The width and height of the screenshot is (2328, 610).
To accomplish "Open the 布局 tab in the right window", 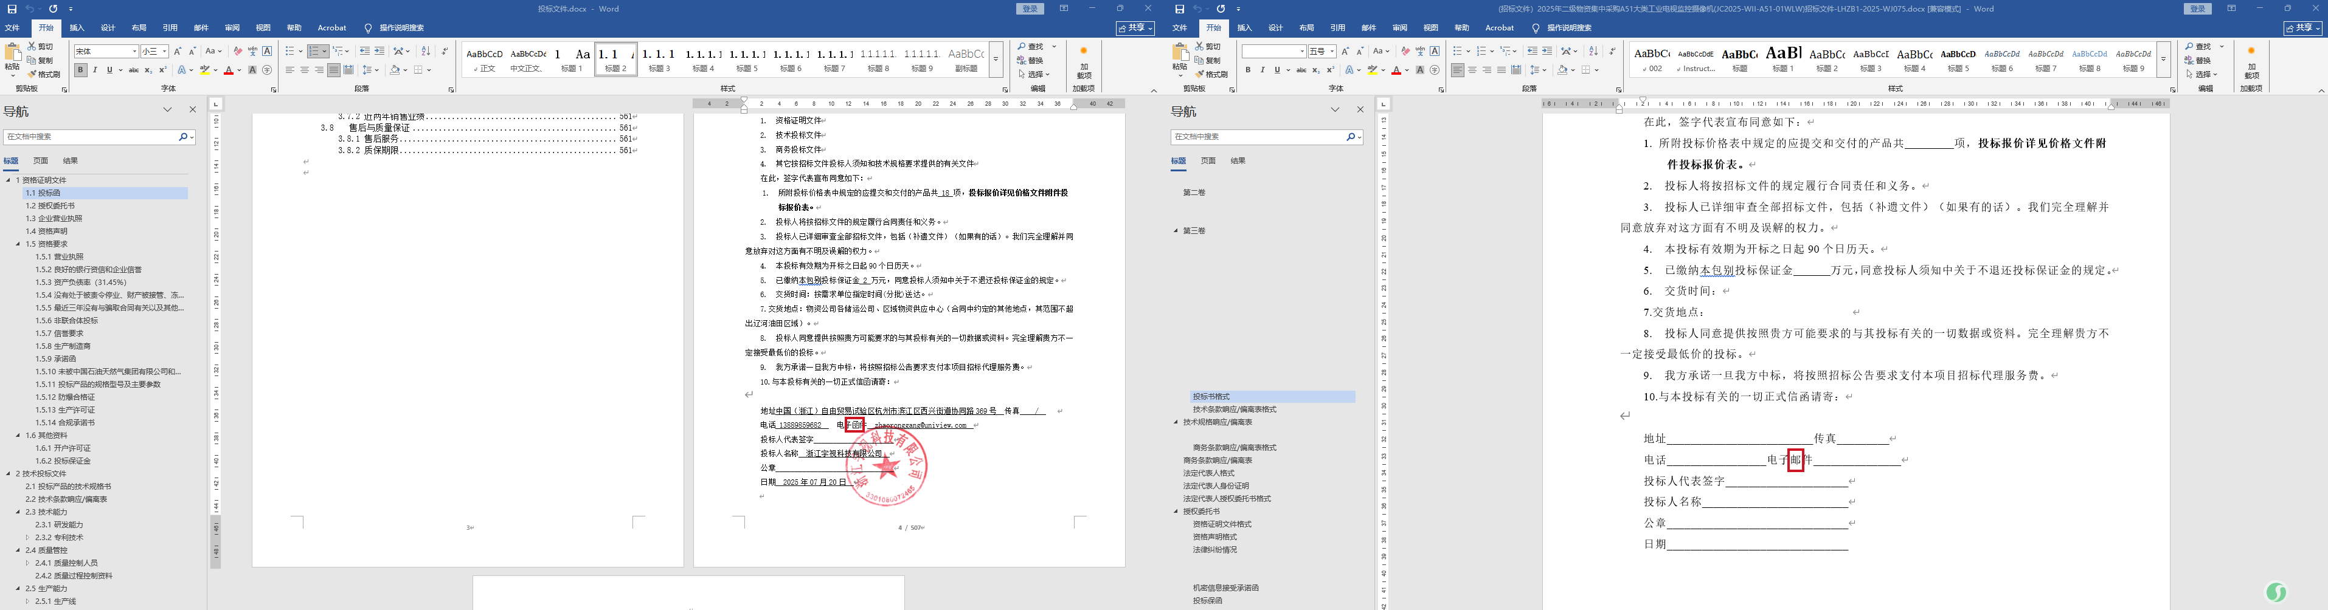I will (1307, 28).
